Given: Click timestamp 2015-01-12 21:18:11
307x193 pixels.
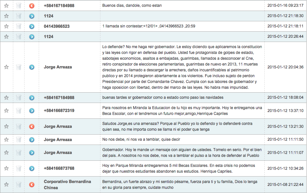Looking at the screenshot, I should tap(285, 26).
